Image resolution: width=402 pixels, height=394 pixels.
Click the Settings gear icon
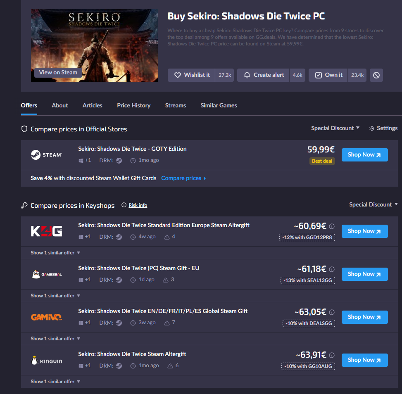point(372,128)
